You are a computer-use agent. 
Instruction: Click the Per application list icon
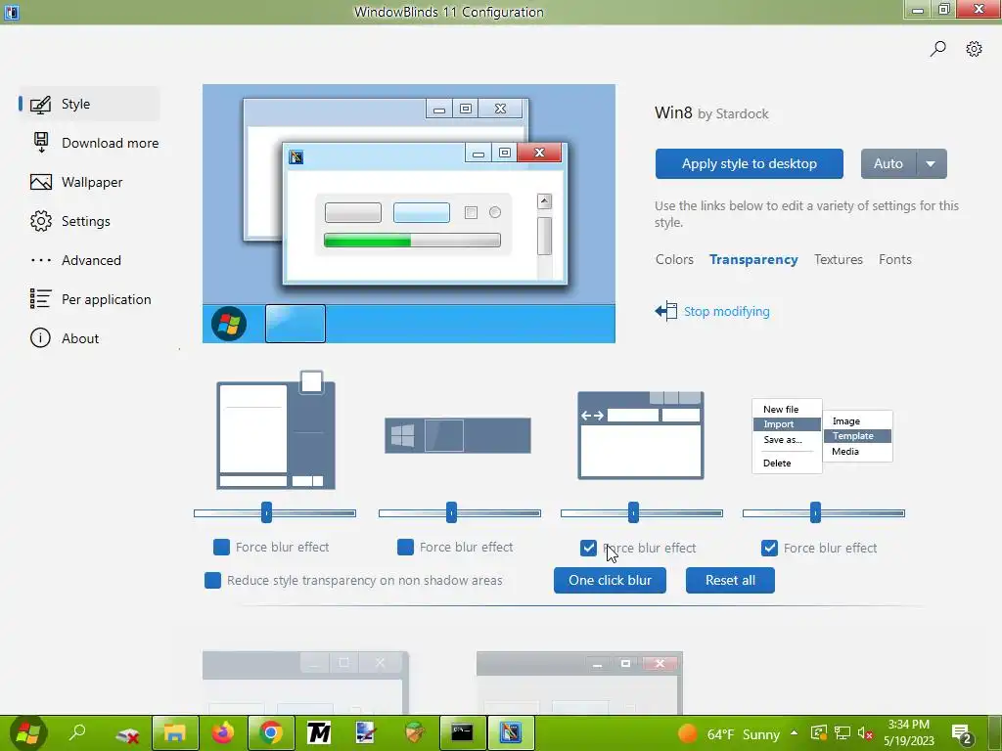40,298
